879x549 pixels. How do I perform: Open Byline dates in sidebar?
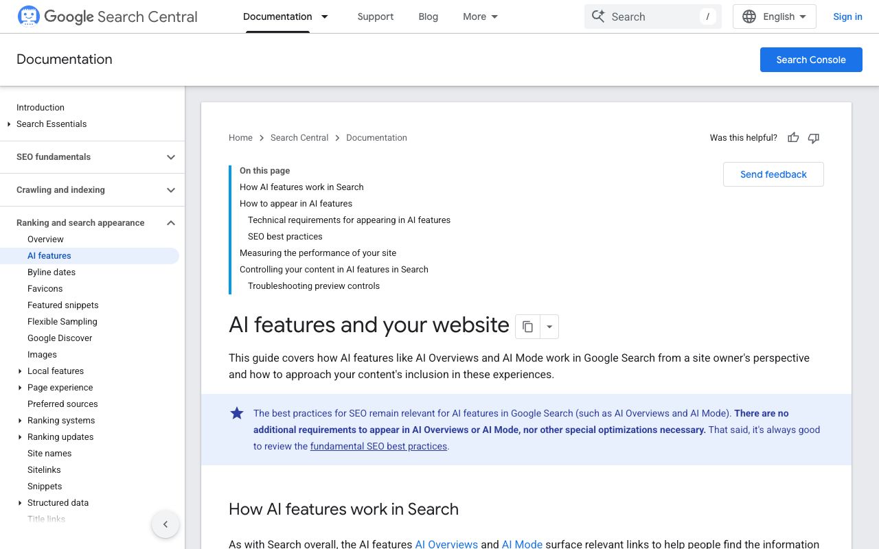click(x=52, y=272)
